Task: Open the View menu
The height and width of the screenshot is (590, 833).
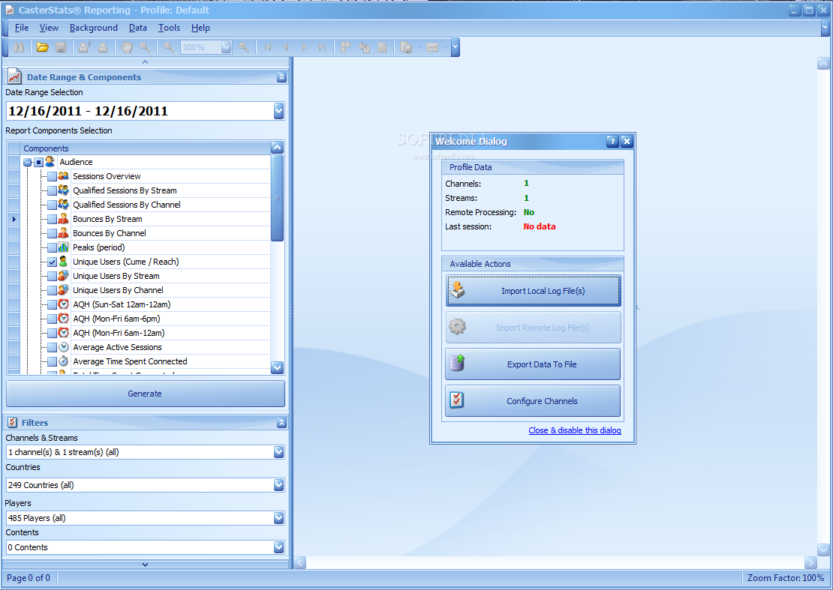Action: click(x=49, y=28)
